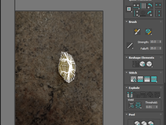
Task: Open the brush falloff type line flyout
Action: pos(130,45)
